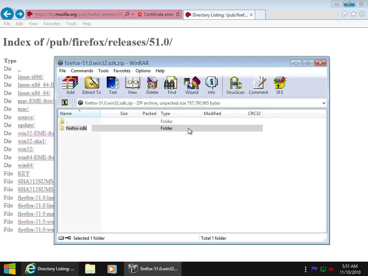Open WinRAR Commands menu
This screenshot has height=276, width=368.
(82, 71)
